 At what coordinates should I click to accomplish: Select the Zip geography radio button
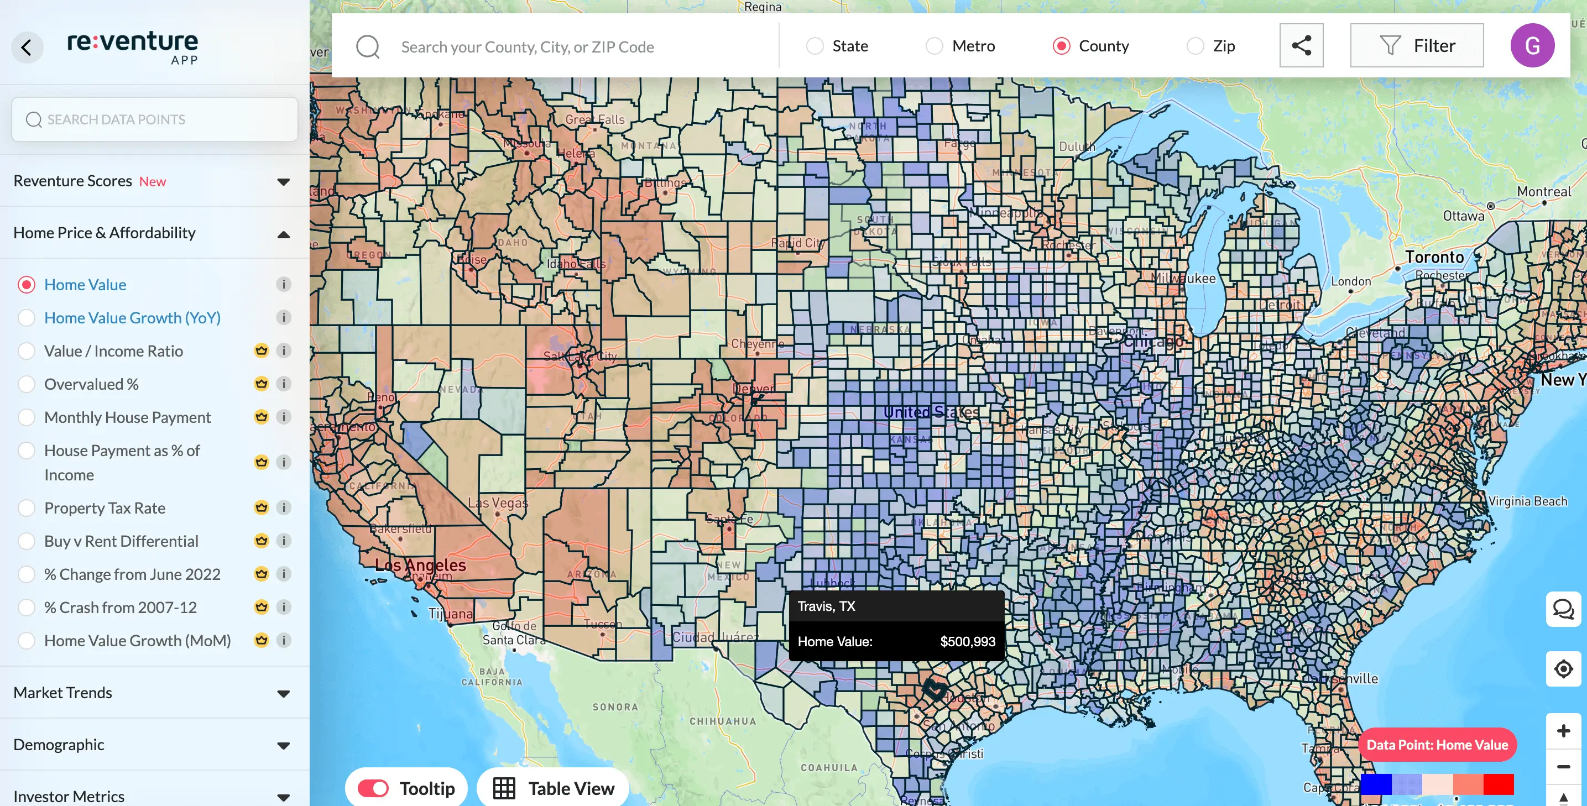(x=1194, y=46)
